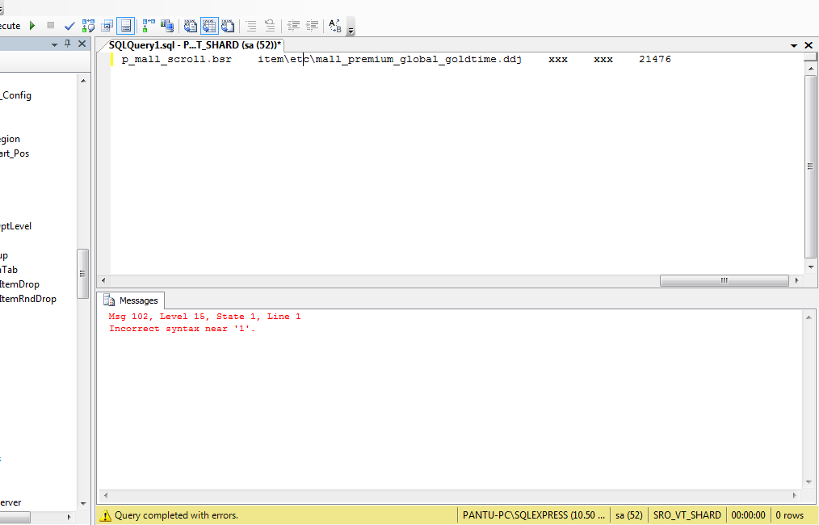
Task: Click the Messages pane scroll up arrow
Action: pyautogui.click(x=809, y=317)
